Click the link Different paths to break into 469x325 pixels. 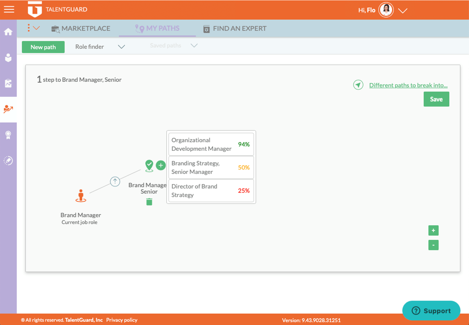tap(408, 85)
